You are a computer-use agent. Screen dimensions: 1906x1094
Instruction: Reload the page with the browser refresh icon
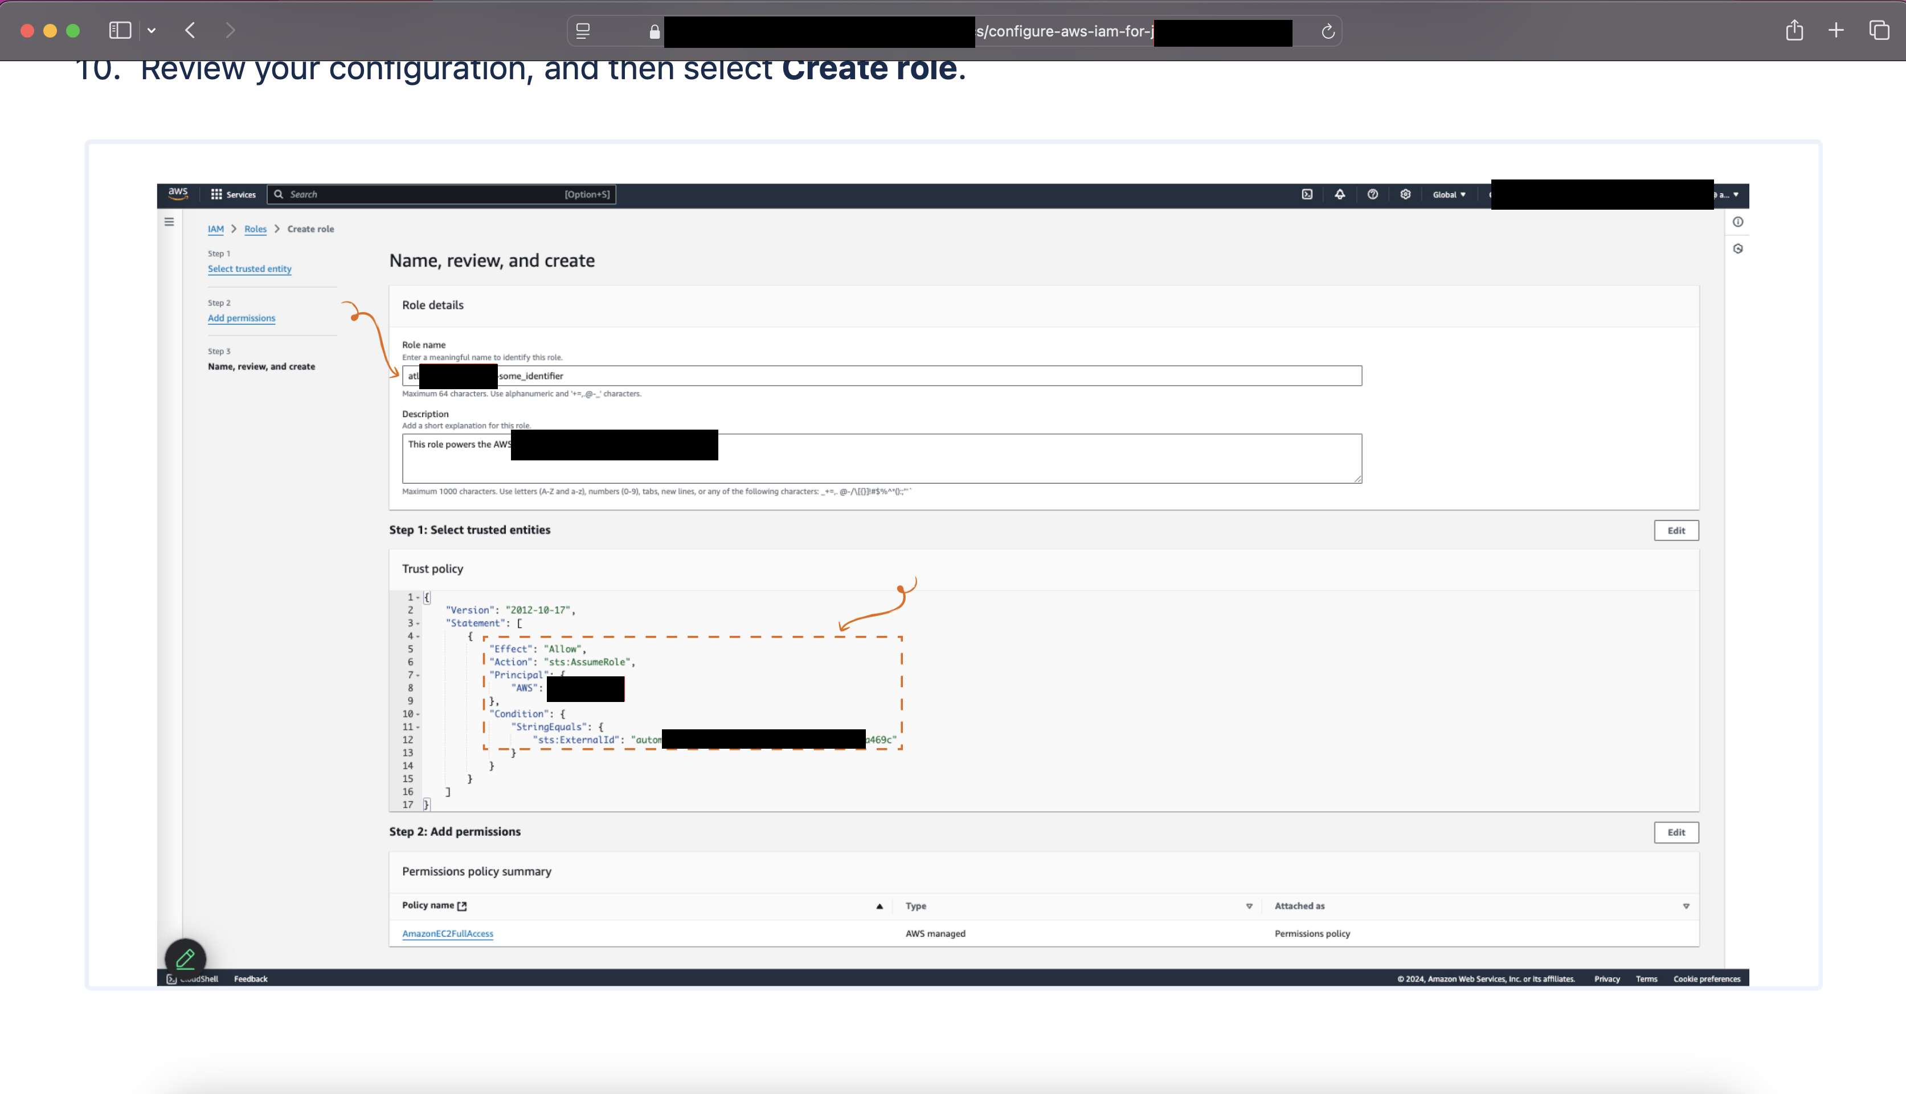coord(1328,31)
